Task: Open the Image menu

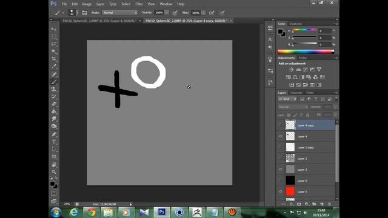Action: click(x=87, y=4)
